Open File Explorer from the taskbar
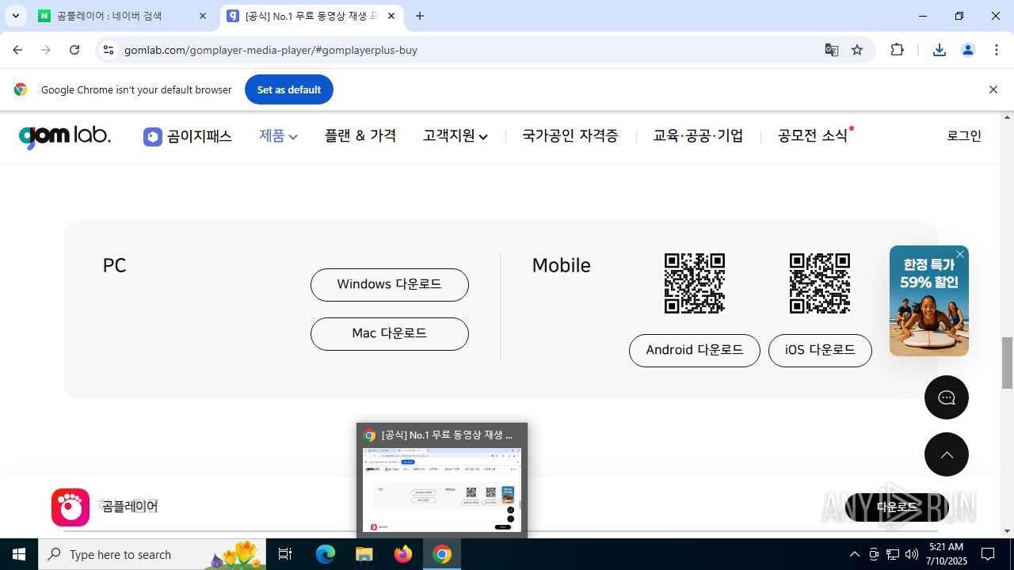The width and height of the screenshot is (1014, 570). (x=364, y=554)
